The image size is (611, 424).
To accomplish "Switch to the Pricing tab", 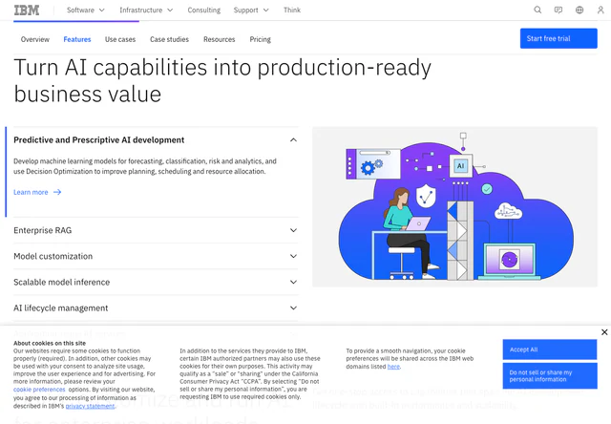I will click(x=260, y=39).
